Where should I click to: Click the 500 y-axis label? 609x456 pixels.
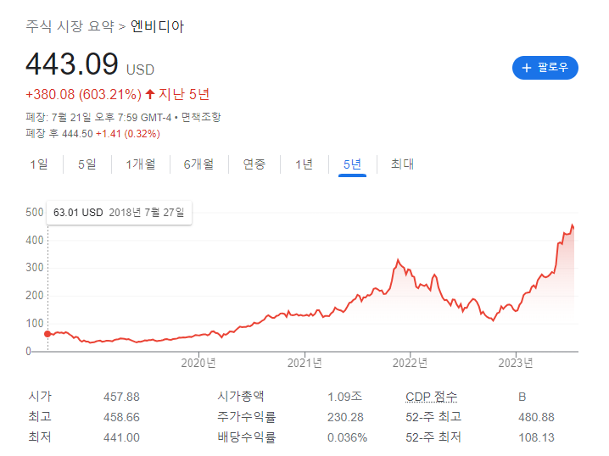coord(34,212)
